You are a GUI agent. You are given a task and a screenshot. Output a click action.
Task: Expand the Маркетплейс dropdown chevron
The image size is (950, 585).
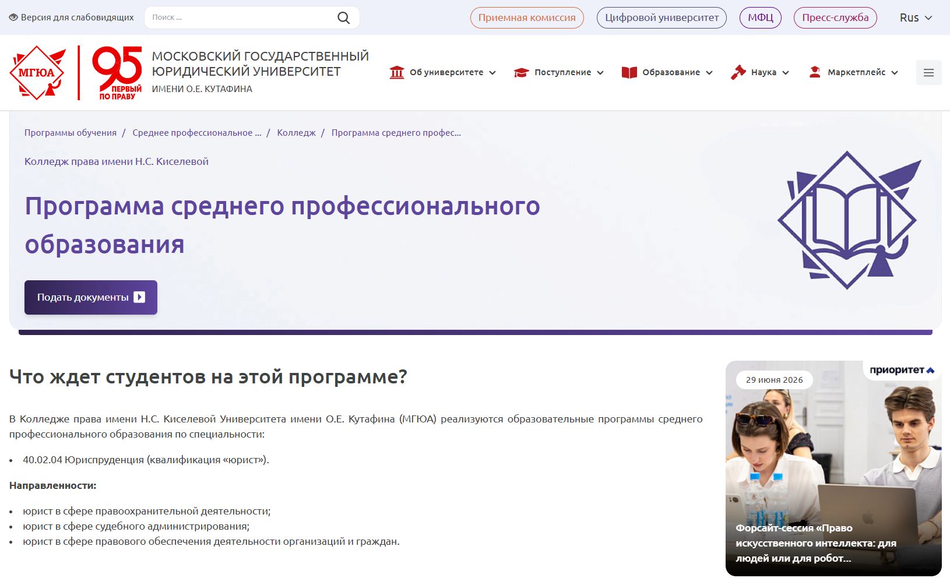tap(895, 73)
